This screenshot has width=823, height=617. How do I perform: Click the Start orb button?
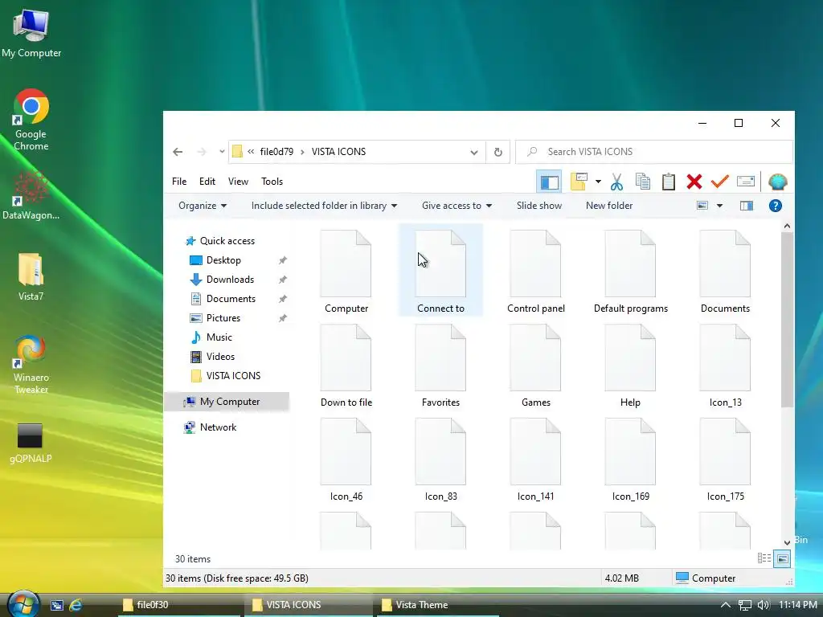(23, 604)
